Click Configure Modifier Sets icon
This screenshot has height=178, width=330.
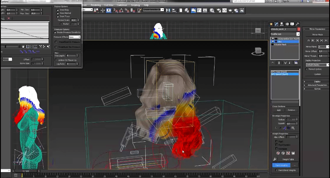coord(296,63)
